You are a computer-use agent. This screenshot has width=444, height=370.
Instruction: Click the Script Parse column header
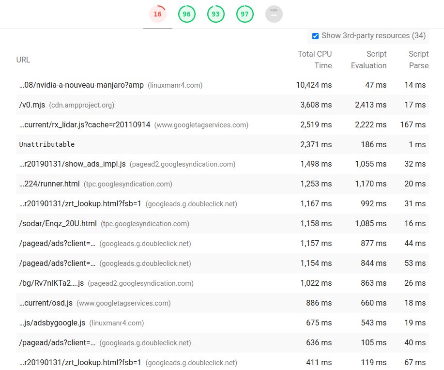pyautogui.click(x=418, y=60)
